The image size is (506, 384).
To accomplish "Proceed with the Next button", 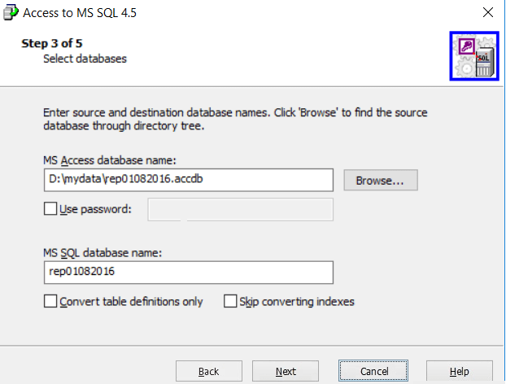I will point(286,371).
